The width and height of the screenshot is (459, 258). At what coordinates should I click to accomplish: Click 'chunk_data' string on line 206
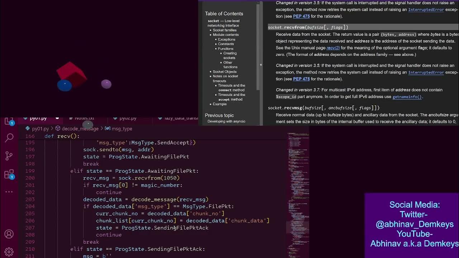click(248, 221)
